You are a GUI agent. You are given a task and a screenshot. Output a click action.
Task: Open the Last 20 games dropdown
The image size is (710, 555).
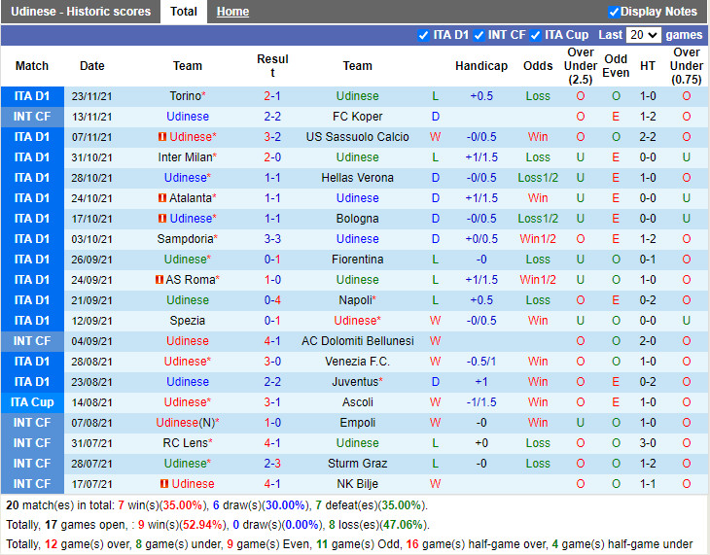pyautogui.click(x=644, y=35)
